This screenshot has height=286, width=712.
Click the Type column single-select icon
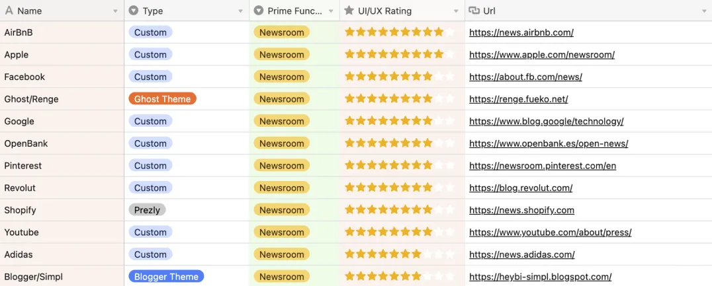click(134, 11)
